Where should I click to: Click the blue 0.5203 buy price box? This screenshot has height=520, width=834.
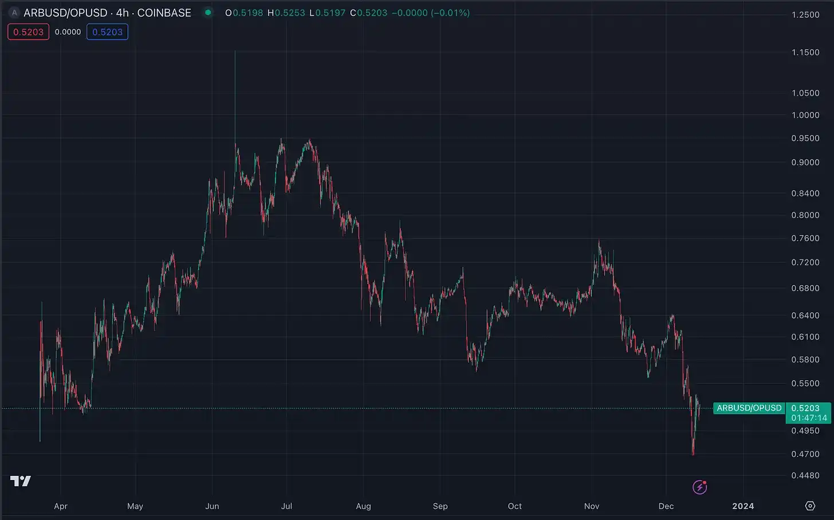point(107,32)
